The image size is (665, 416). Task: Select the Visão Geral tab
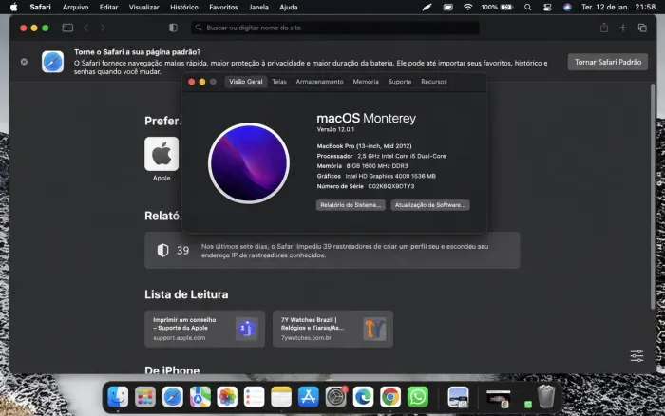coord(245,82)
